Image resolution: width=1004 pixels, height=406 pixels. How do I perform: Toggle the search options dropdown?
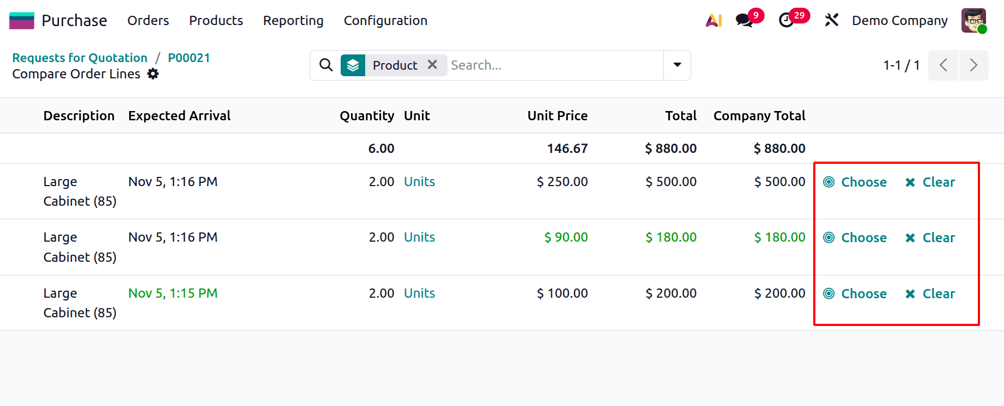[x=678, y=65]
